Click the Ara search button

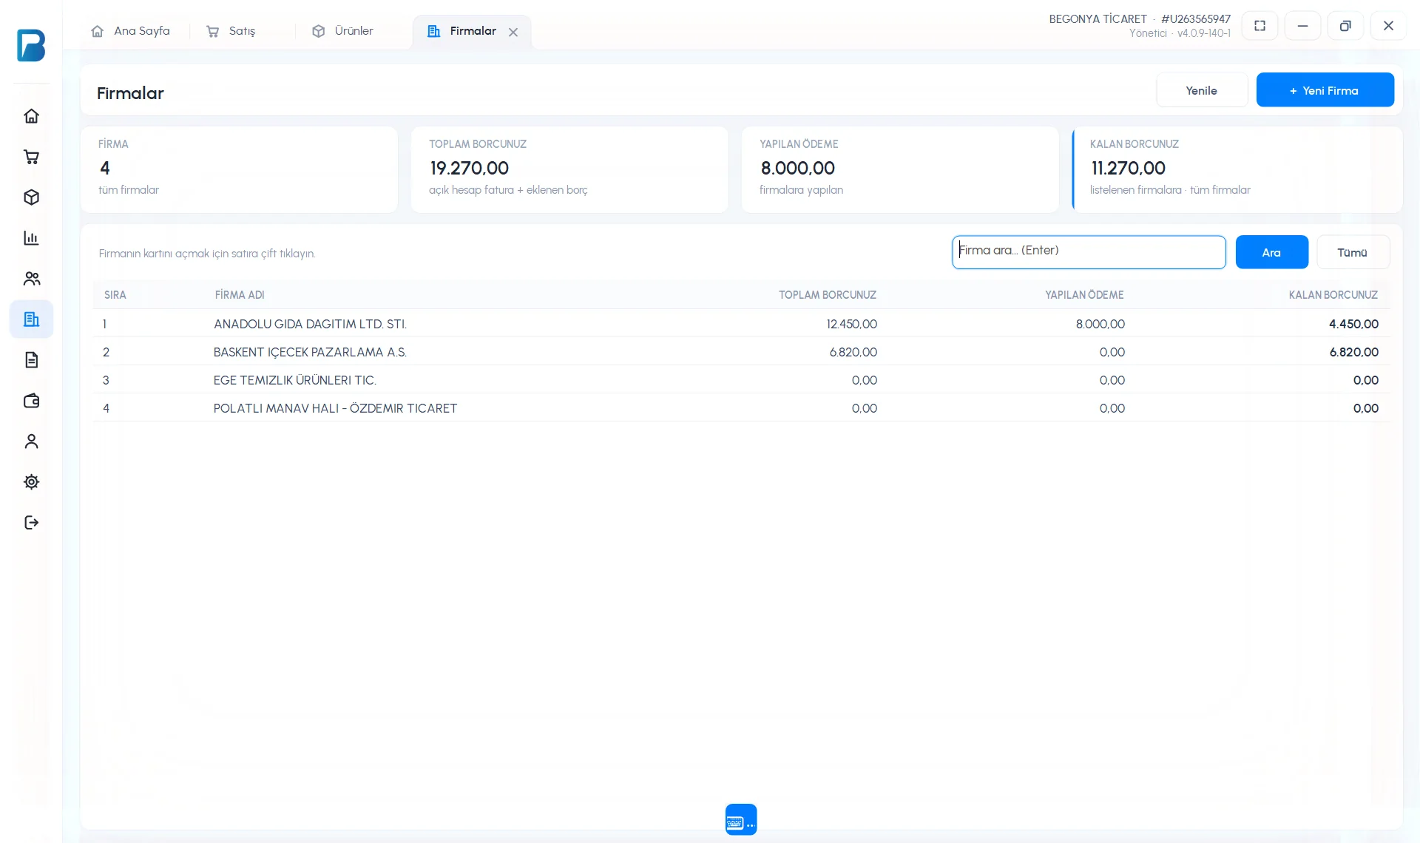pos(1271,252)
